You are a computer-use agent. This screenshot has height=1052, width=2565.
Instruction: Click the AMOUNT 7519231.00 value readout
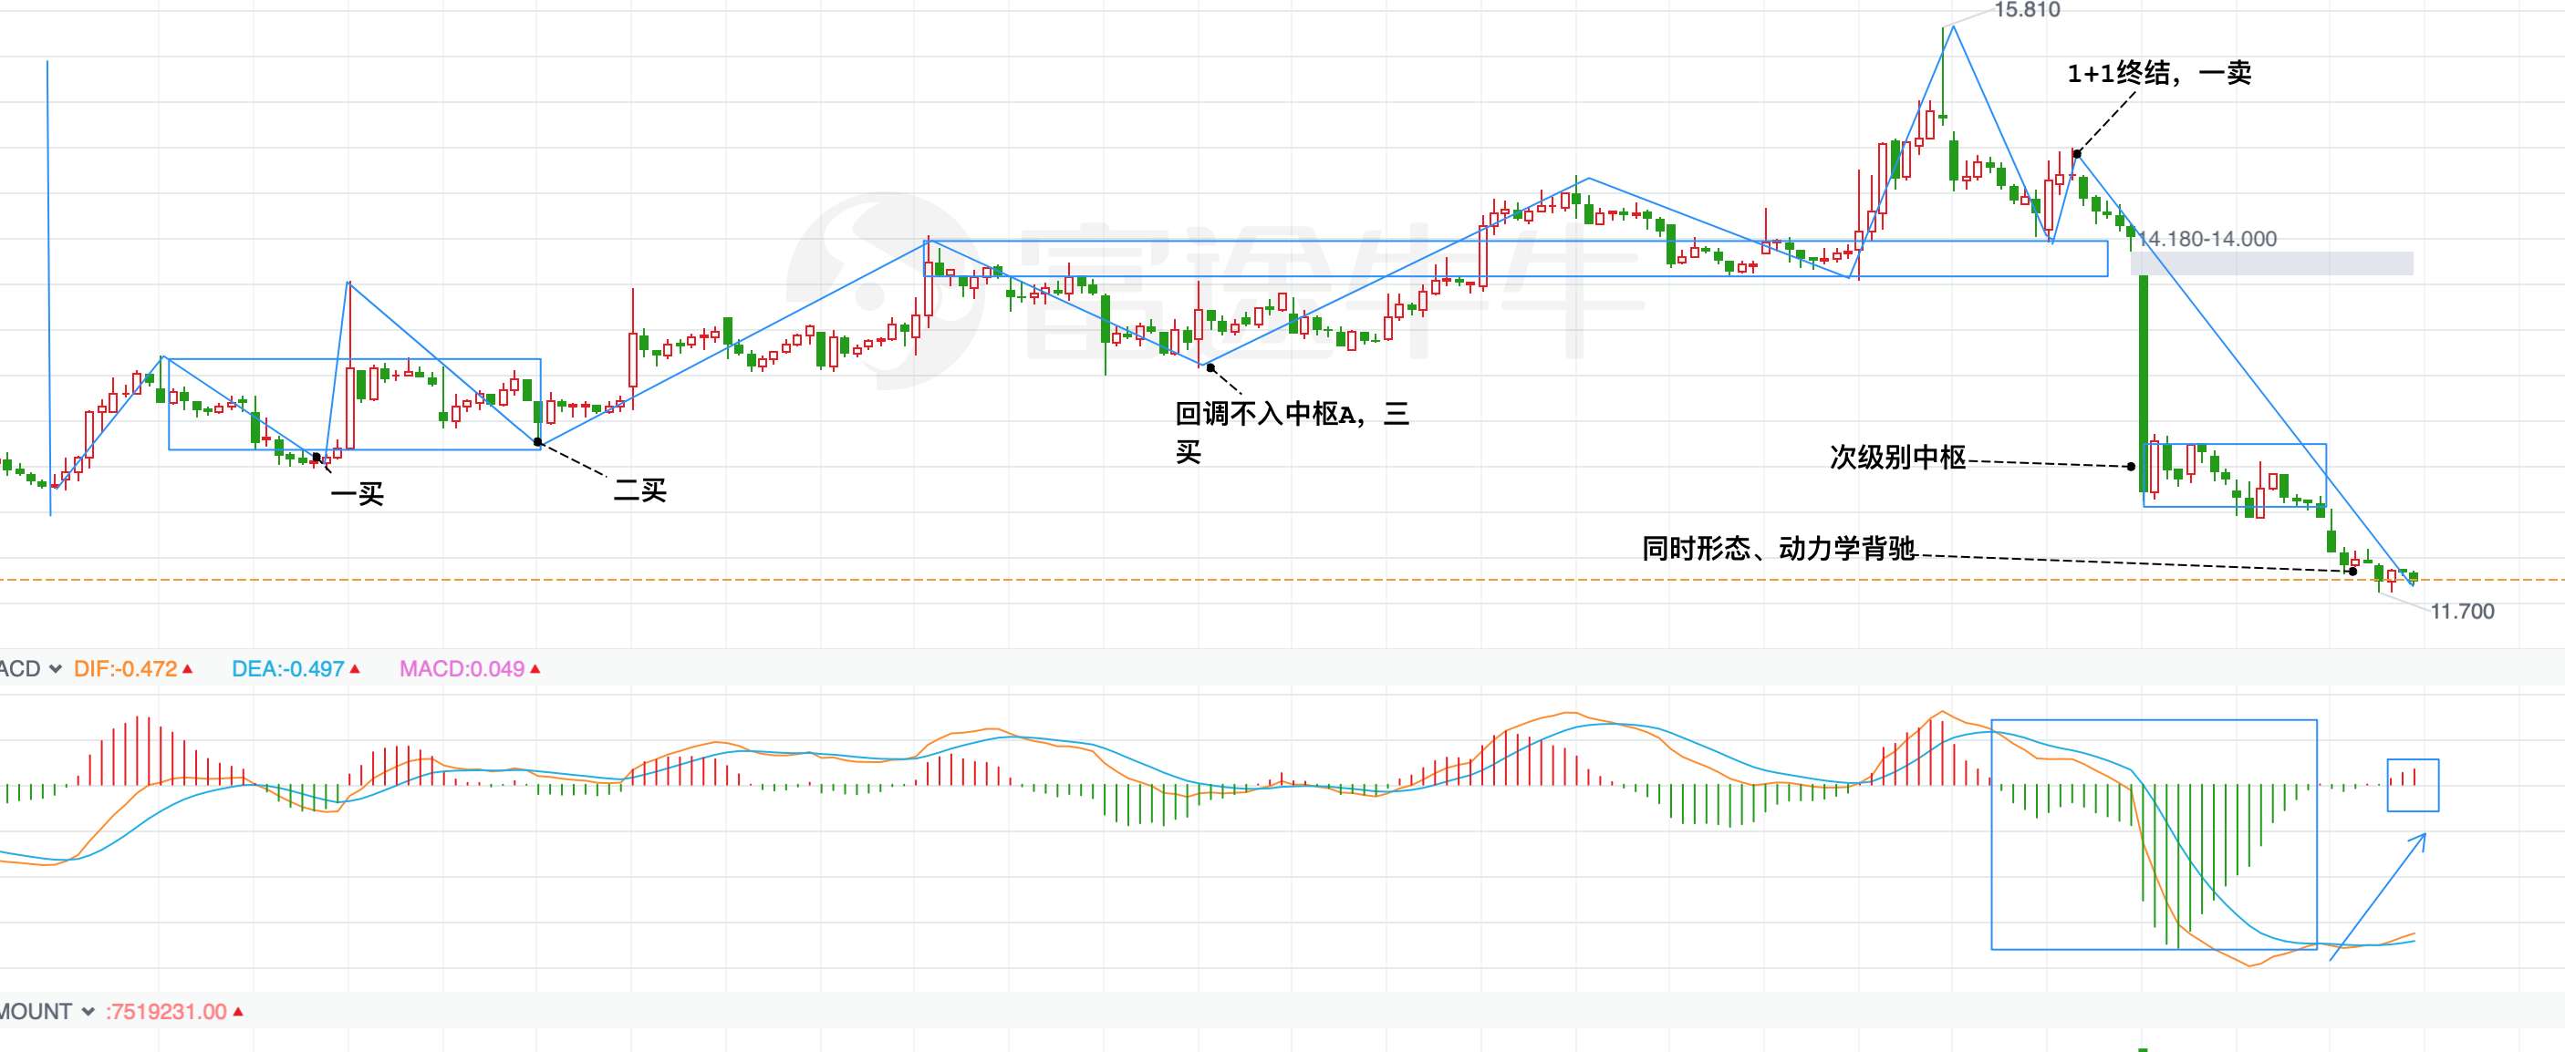[x=166, y=1012]
